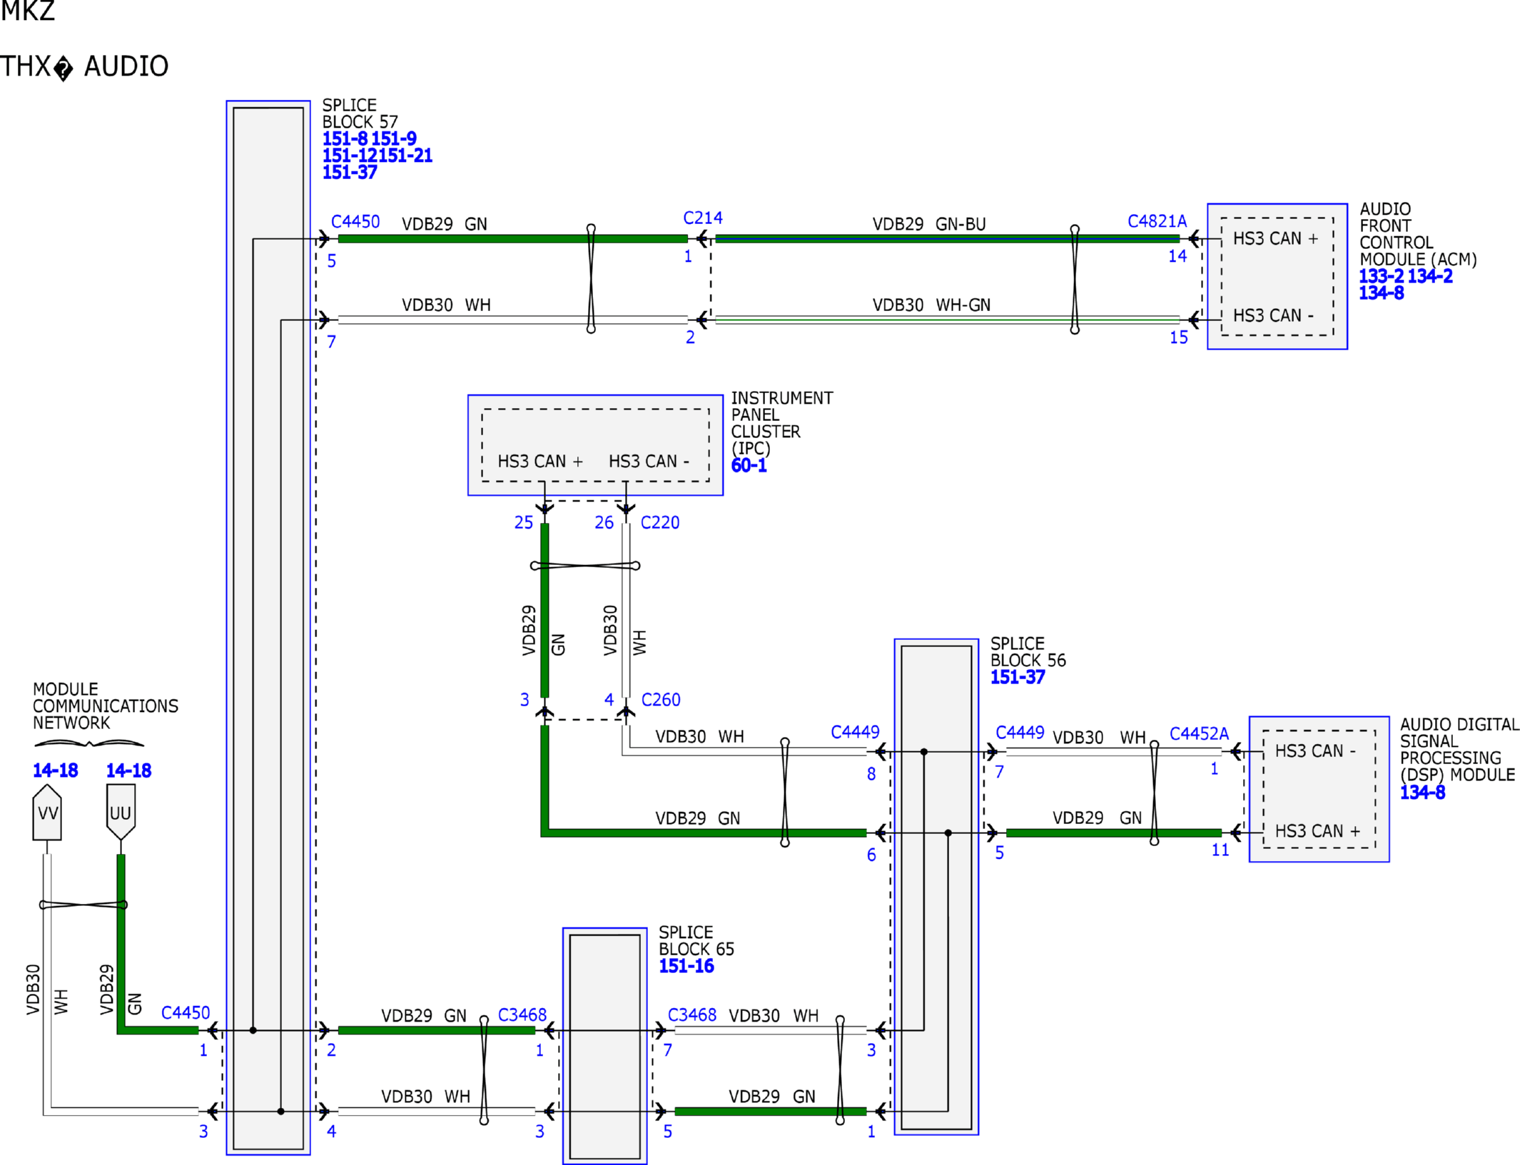The height and width of the screenshot is (1165, 1520).
Task: Click HS3 CAN + inside the IPC box
Action: pyautogui.click(x=540, y=462)
